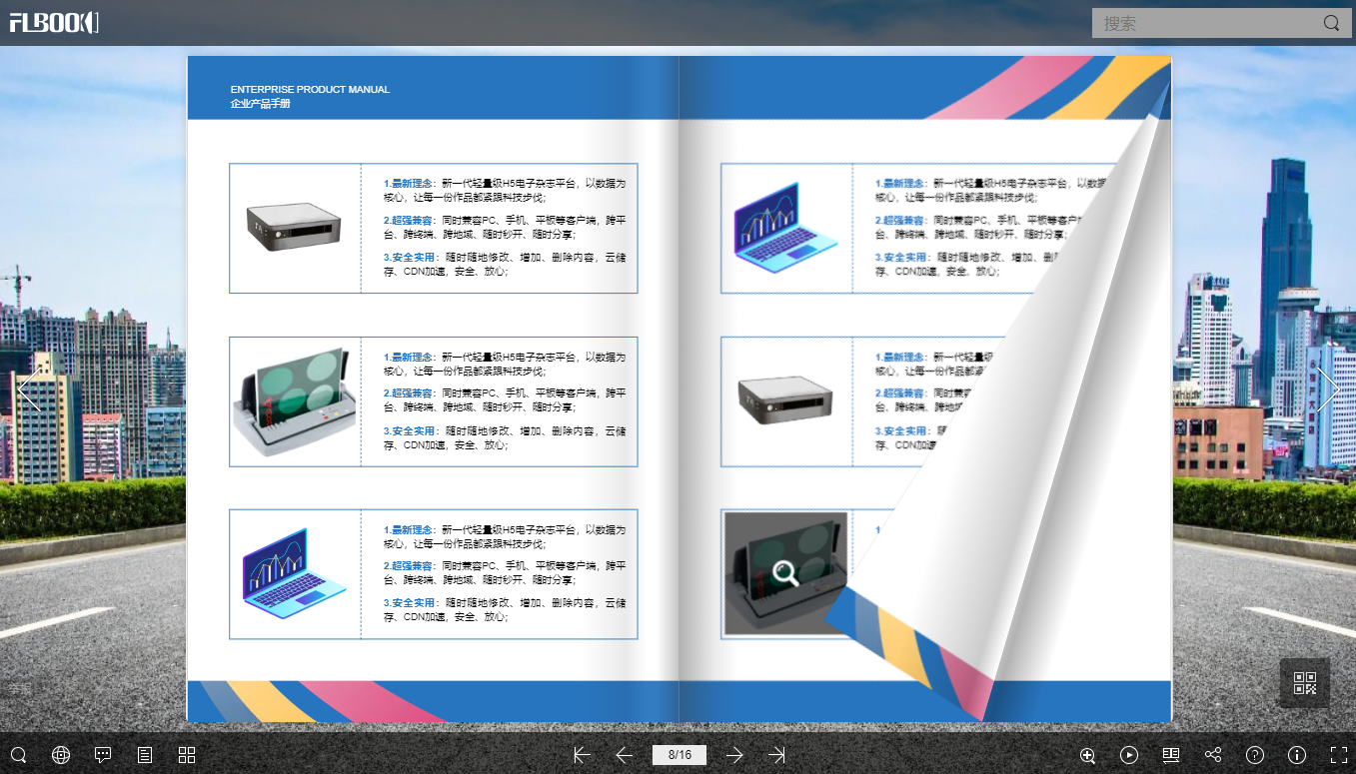Click the gray mini PC image on the left page
The height and width of the screenshot is (774, 1356).
pyautogui.click(x=295, y=227)
